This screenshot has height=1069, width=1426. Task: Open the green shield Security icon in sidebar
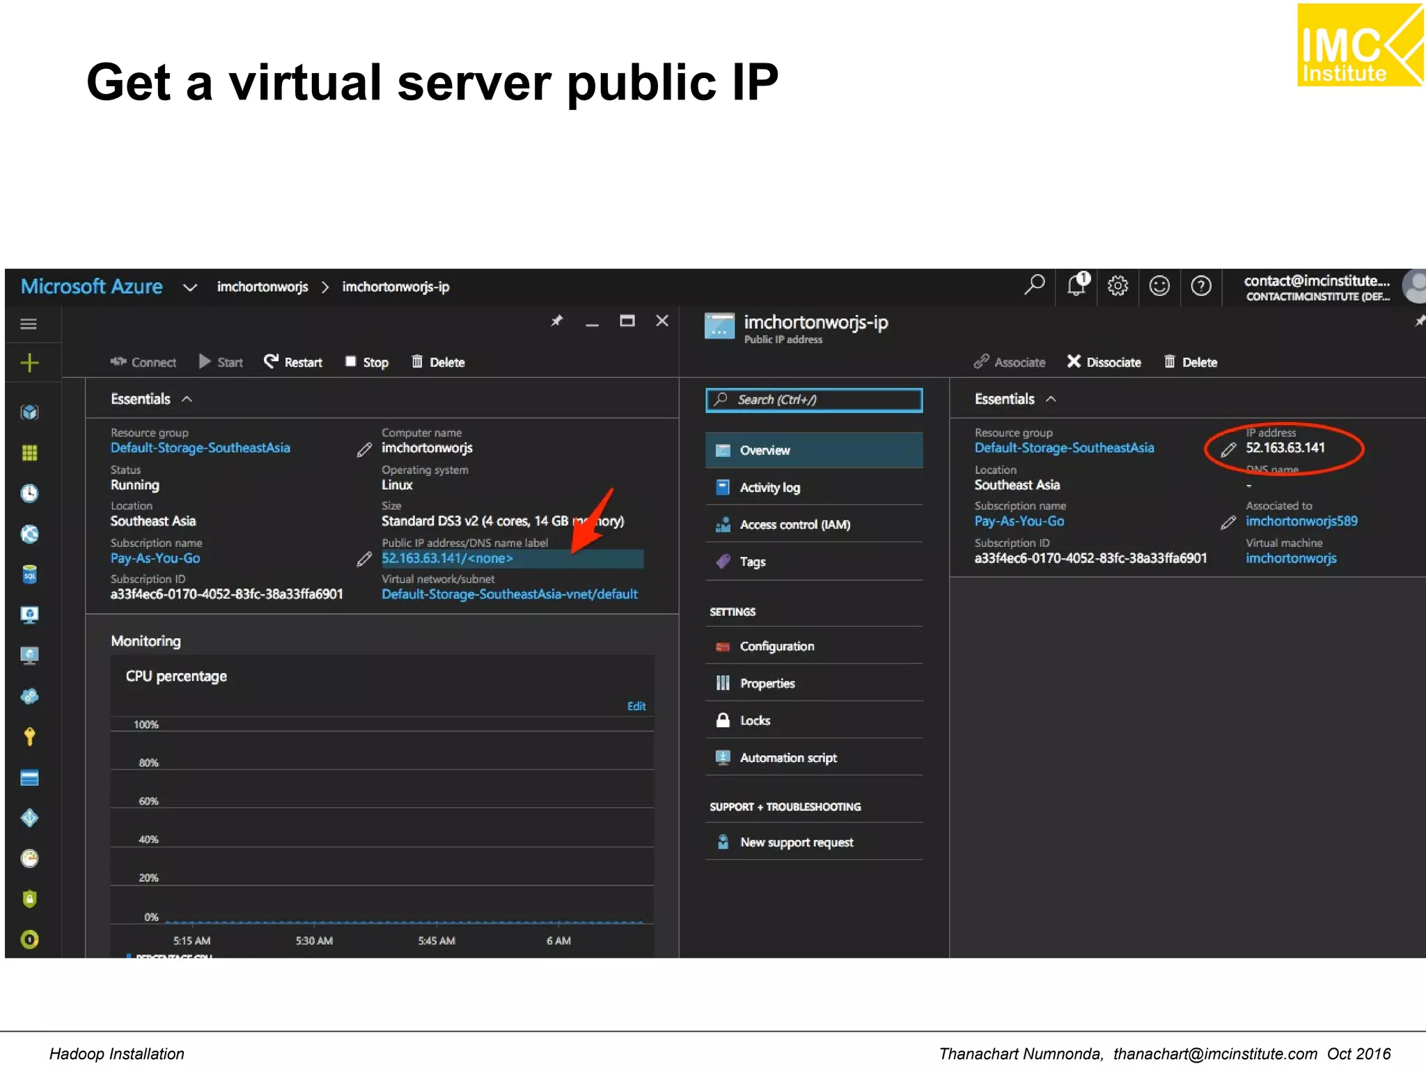(x=29, y=898)
